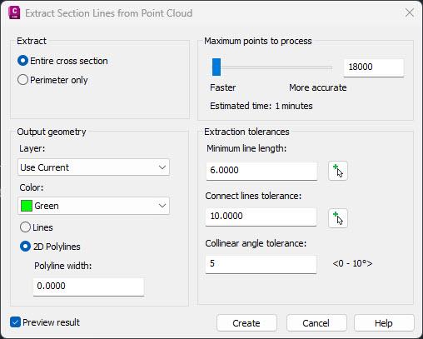Cancel the extraction dialog
423x339 pixels.
point(316,323)
